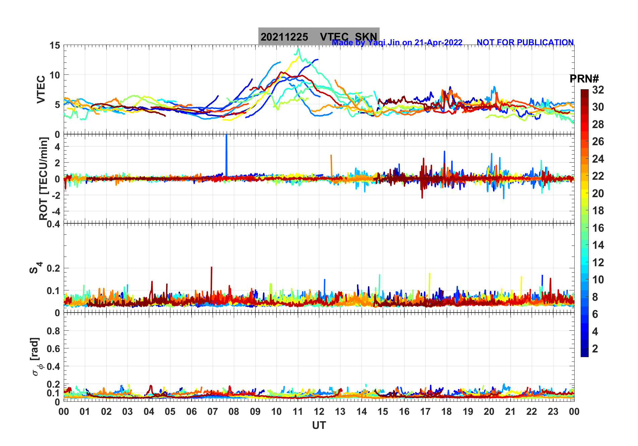Click x-axis hour tick "08"
Image resolution: width=638 pixels, height=446 pixels.
point(234,412)
